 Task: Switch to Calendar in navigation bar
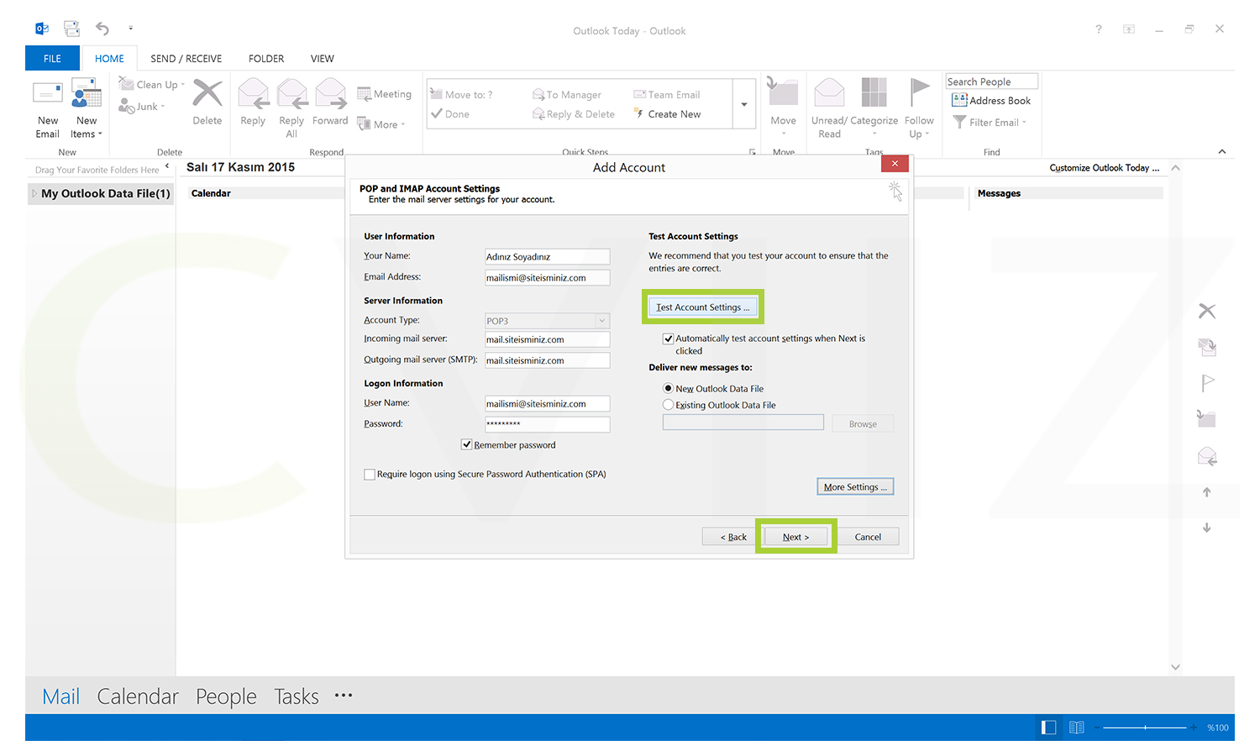click(x=138, y=696)
